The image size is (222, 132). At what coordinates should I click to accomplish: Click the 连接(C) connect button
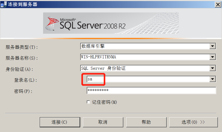[60, 122]
